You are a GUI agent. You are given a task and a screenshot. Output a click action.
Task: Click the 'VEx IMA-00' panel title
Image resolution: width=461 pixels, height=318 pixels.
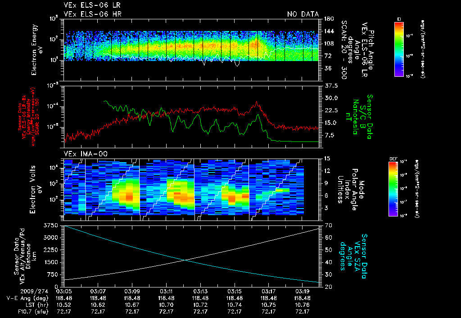(x=86, y=154)
